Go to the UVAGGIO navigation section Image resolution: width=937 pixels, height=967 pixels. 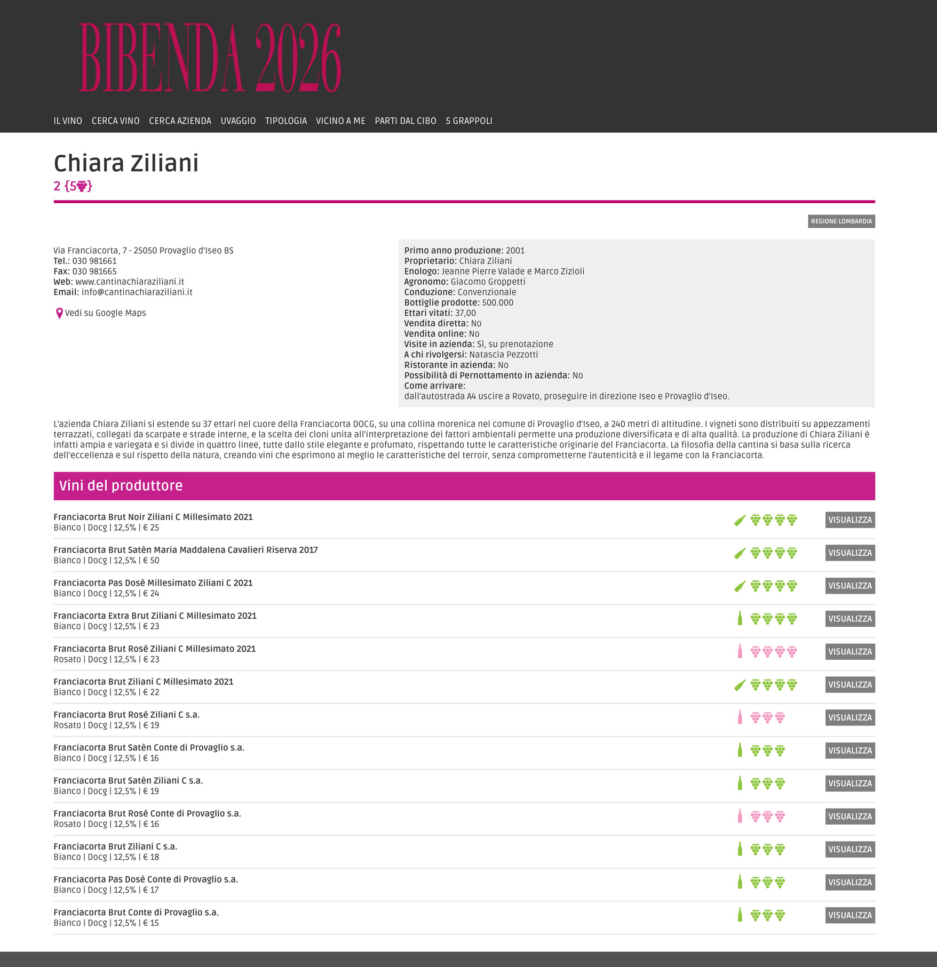(x=238, y=121)
